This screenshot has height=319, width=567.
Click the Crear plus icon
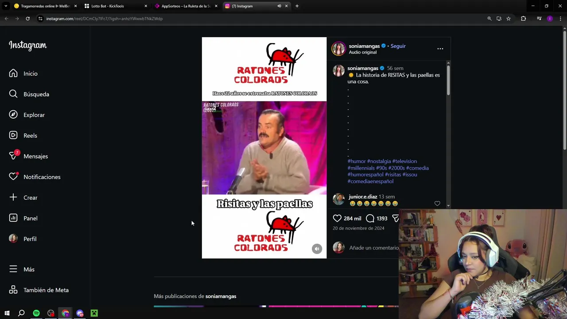[13, 197]
